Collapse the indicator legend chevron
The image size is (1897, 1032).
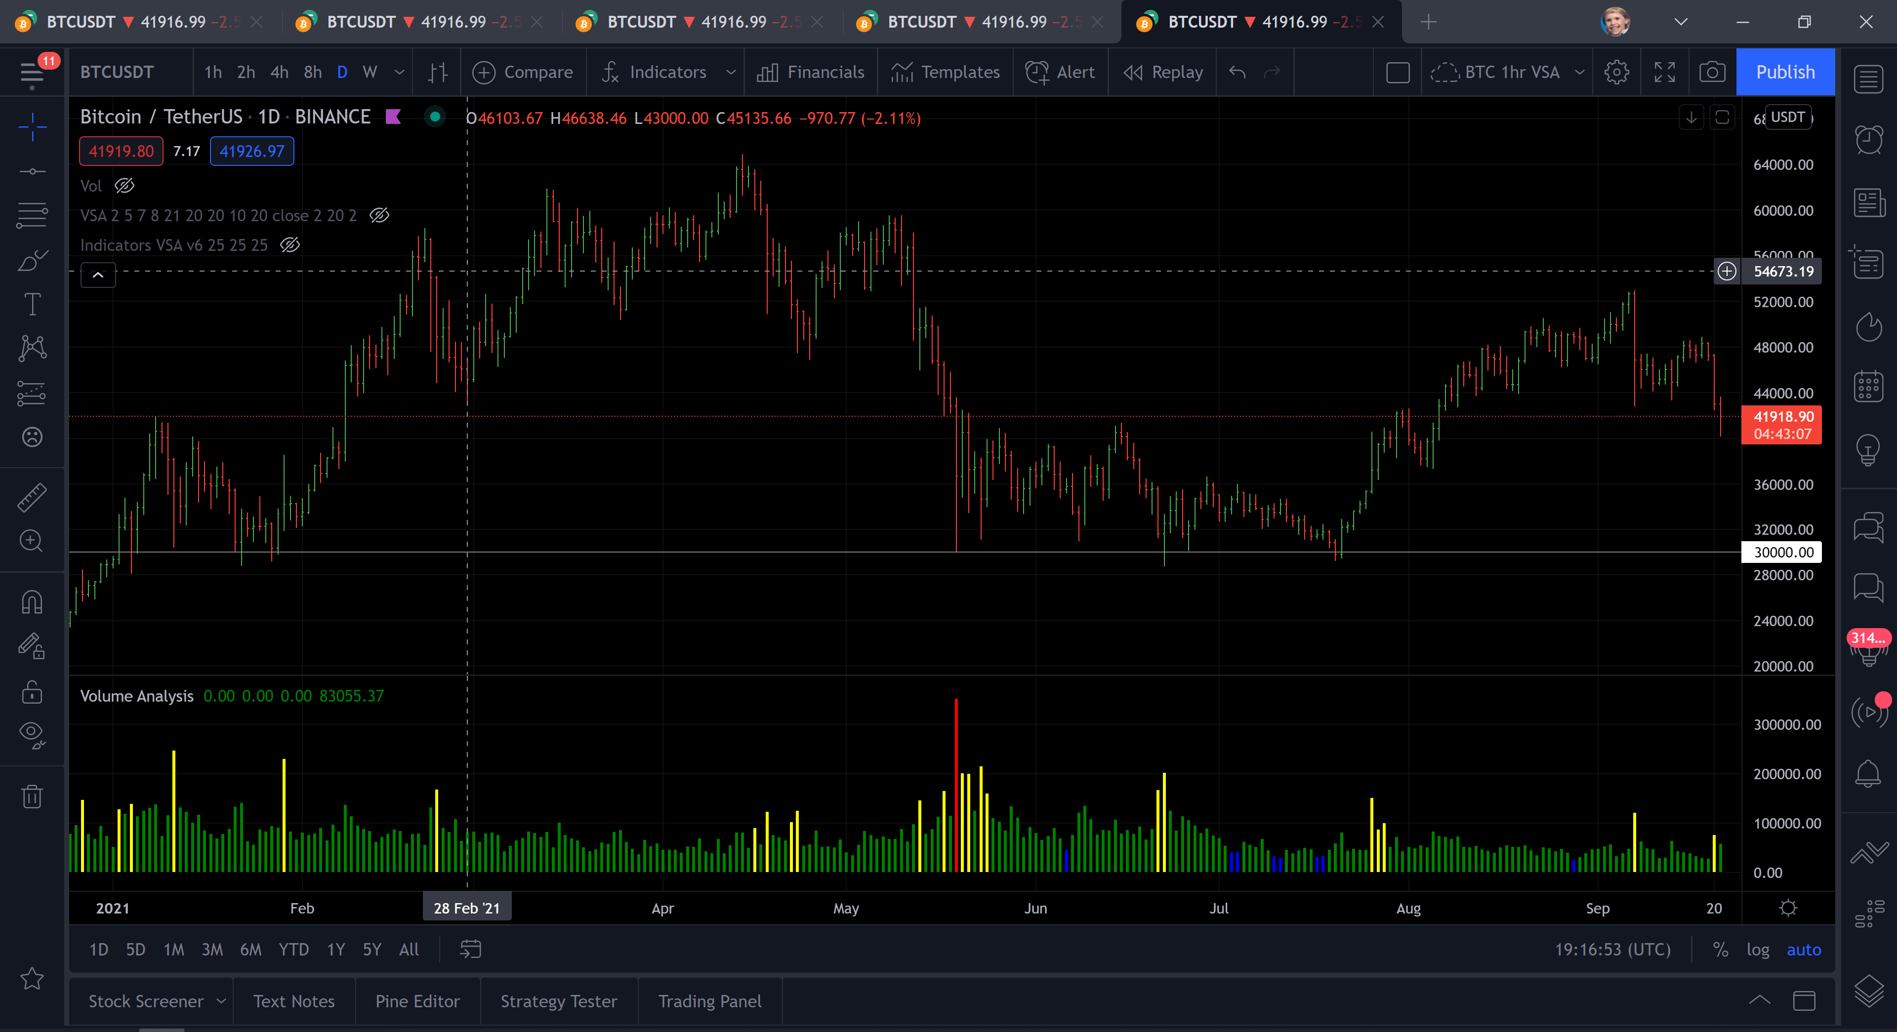click(x=98, y=275)
